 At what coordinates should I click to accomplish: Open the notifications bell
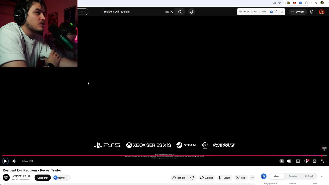pyautogui.click(x=312, y=12)
